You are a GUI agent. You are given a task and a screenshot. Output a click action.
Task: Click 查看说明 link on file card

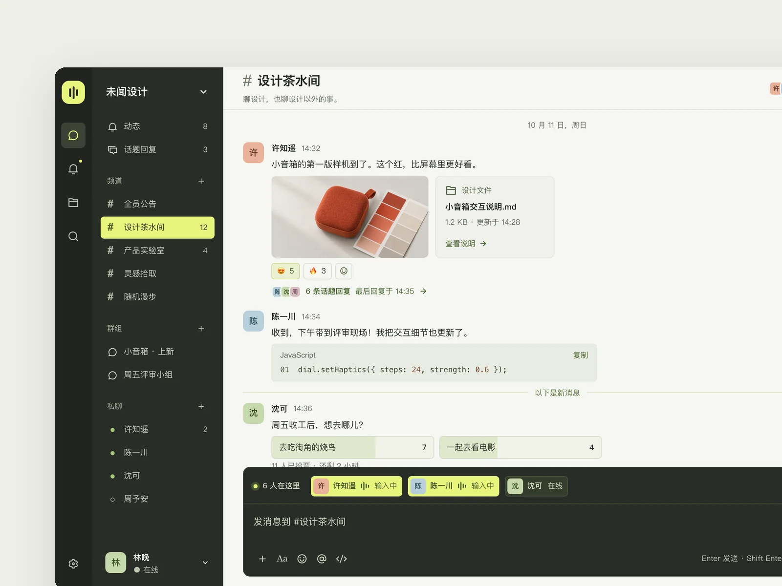[466, 244]
